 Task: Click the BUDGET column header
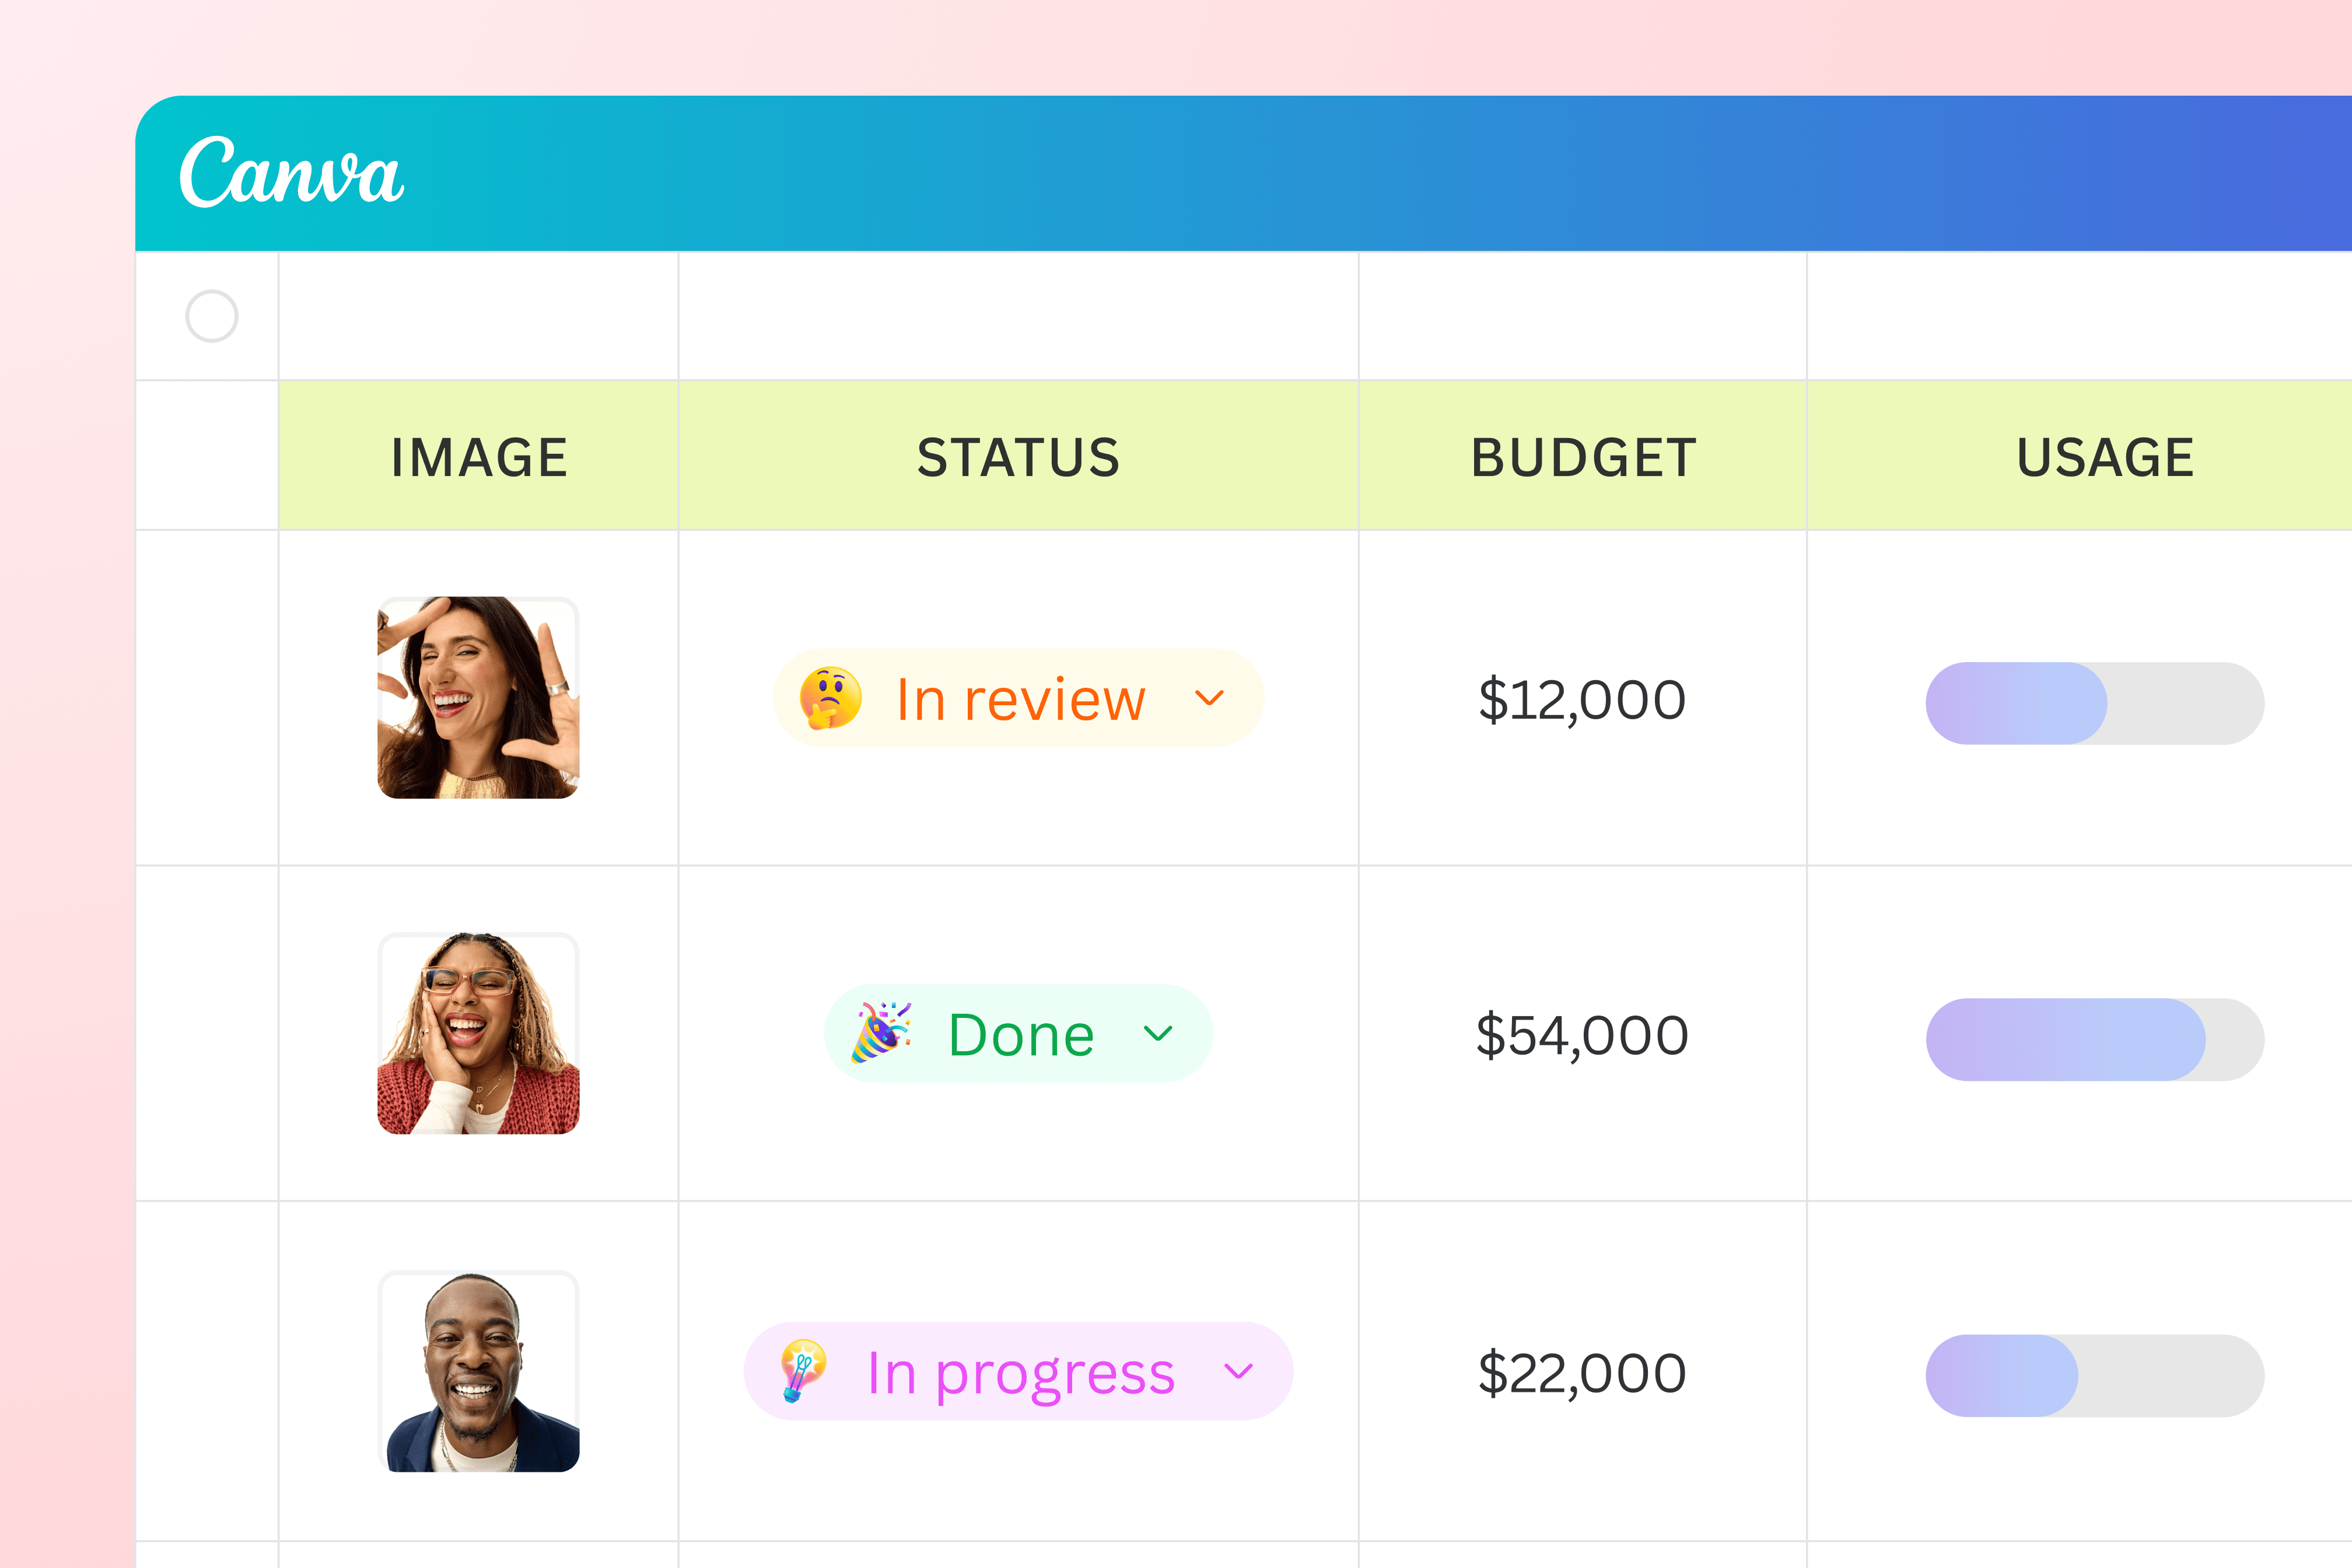coord(1583,456)
